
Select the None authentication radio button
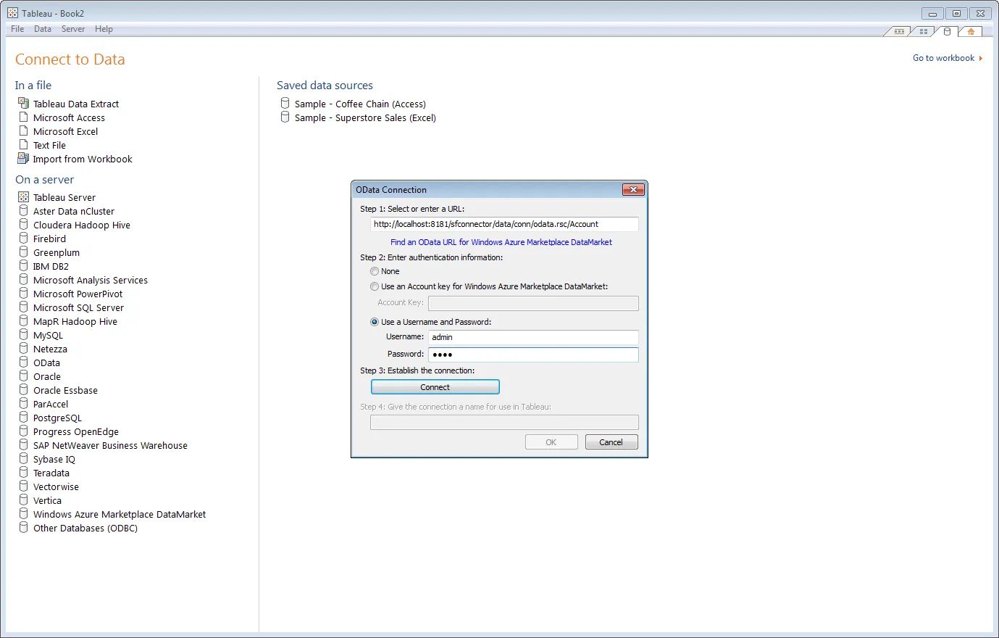[375, 271]
